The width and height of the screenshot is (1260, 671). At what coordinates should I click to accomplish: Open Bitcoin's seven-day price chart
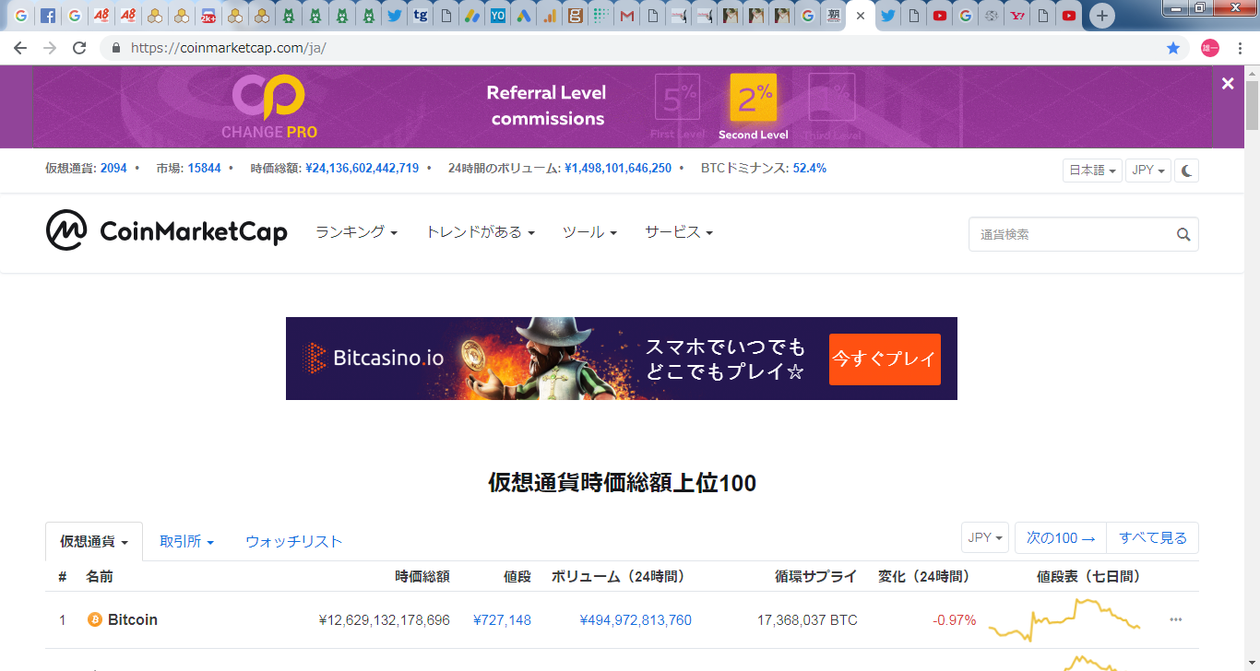(1064, 619)
